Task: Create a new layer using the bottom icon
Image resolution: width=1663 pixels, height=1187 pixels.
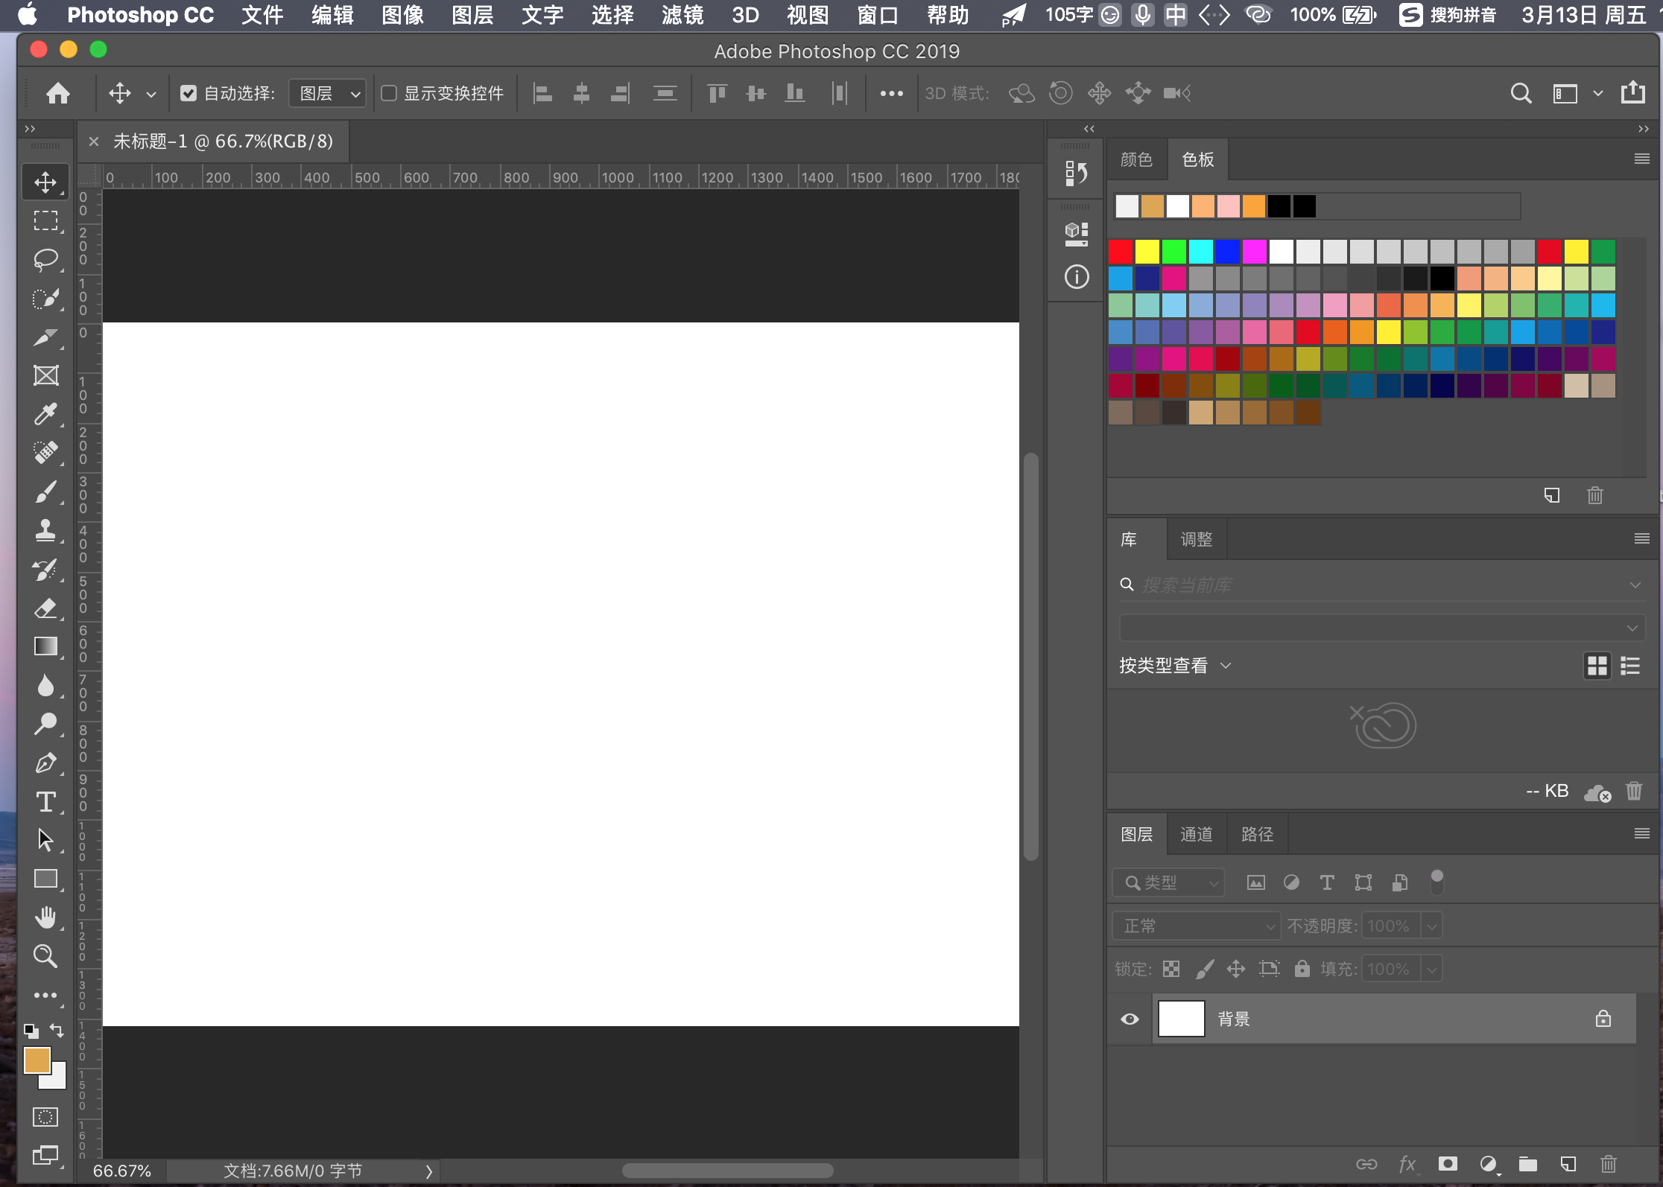Action: tap(1568, 1164)
